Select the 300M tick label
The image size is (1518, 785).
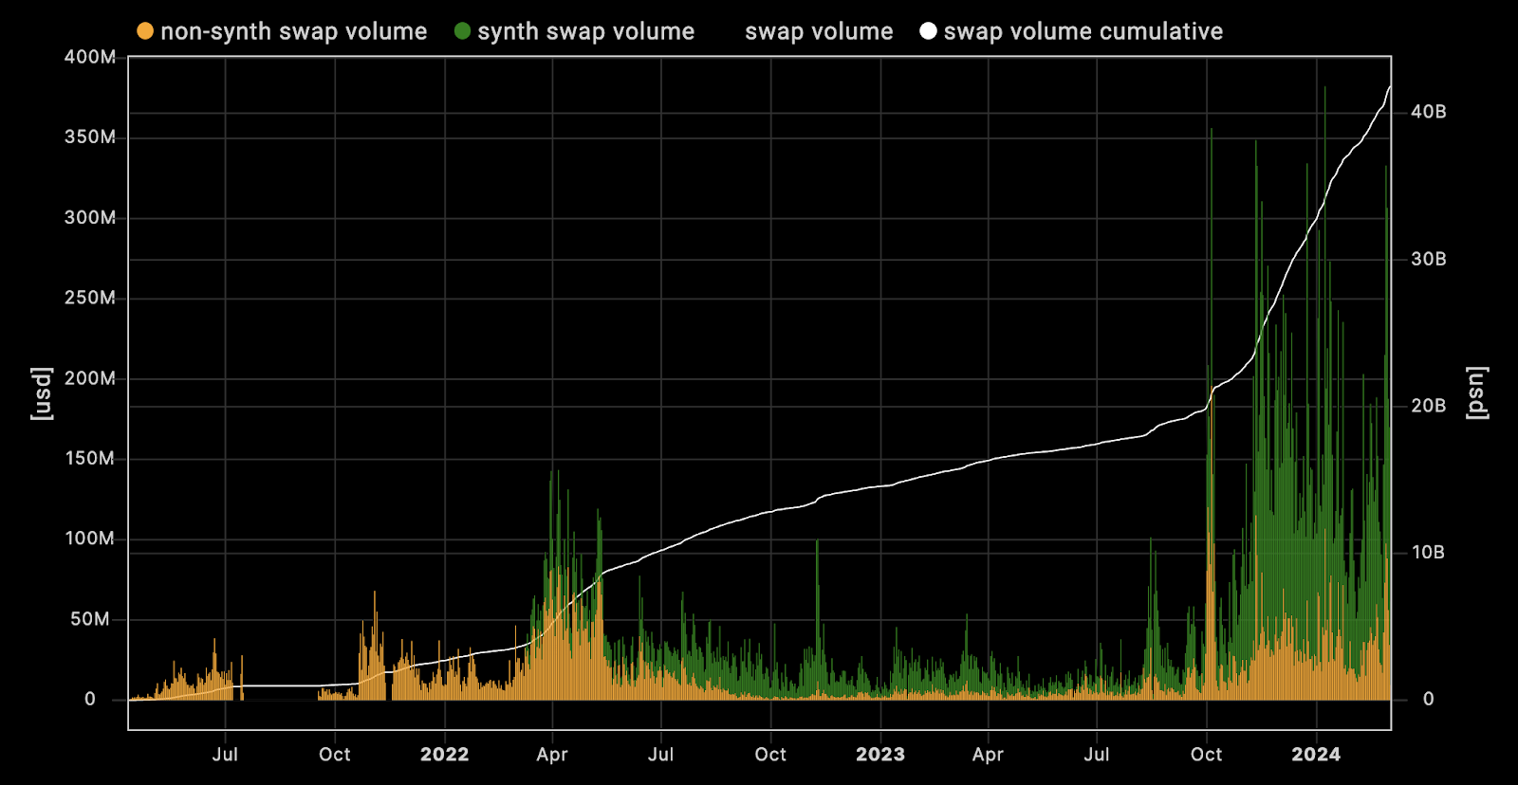click(89, 218)
